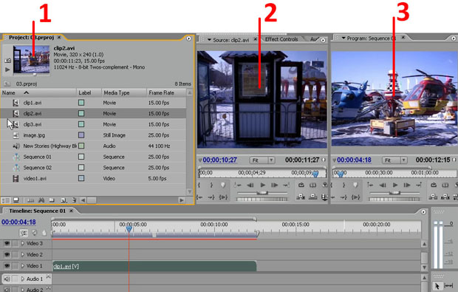Open Find in the Project panel
This screenshot has height=292, width=458.
41,200
